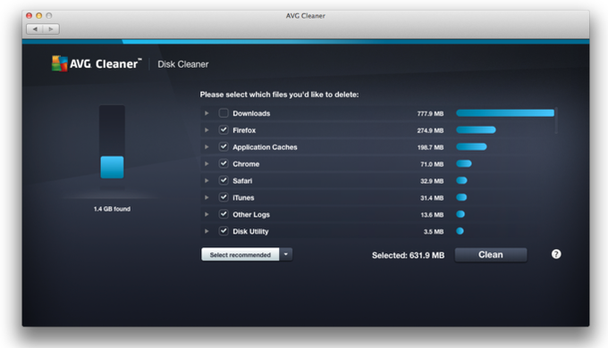Click the 198.7 MB size value
The image size is (608, 348).
pyautogui.click(x=430, y=147)
